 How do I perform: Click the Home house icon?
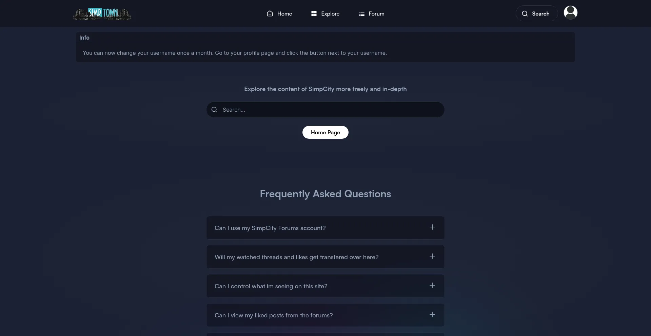coord(270,14)
